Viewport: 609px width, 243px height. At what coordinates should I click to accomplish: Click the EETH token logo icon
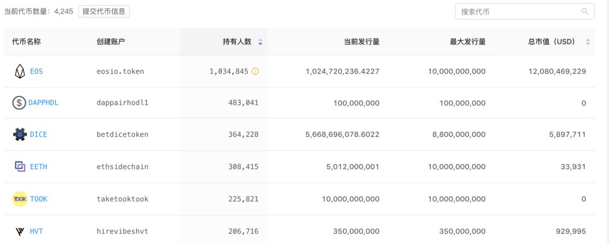click(x=20, y=166)
